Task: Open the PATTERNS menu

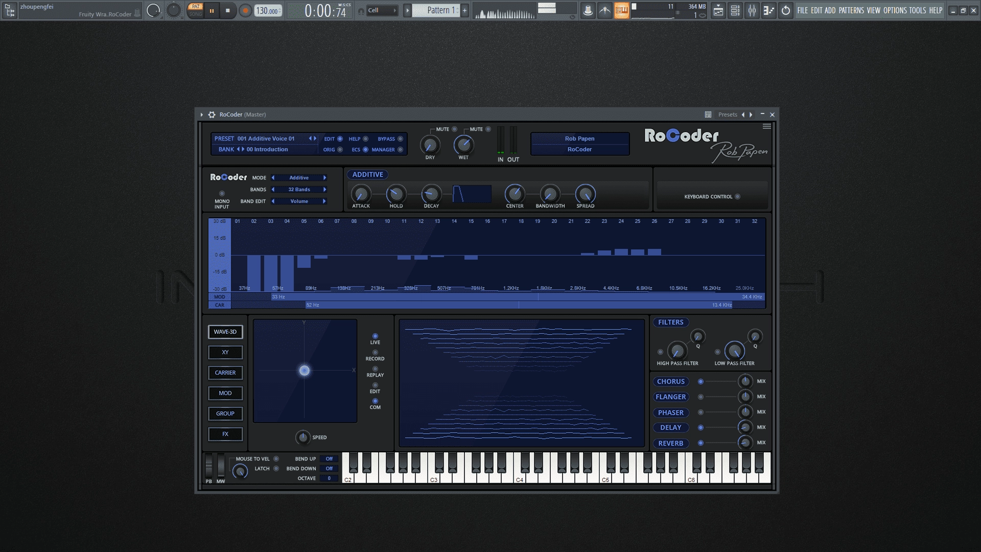Action: [x=851, y=10]
